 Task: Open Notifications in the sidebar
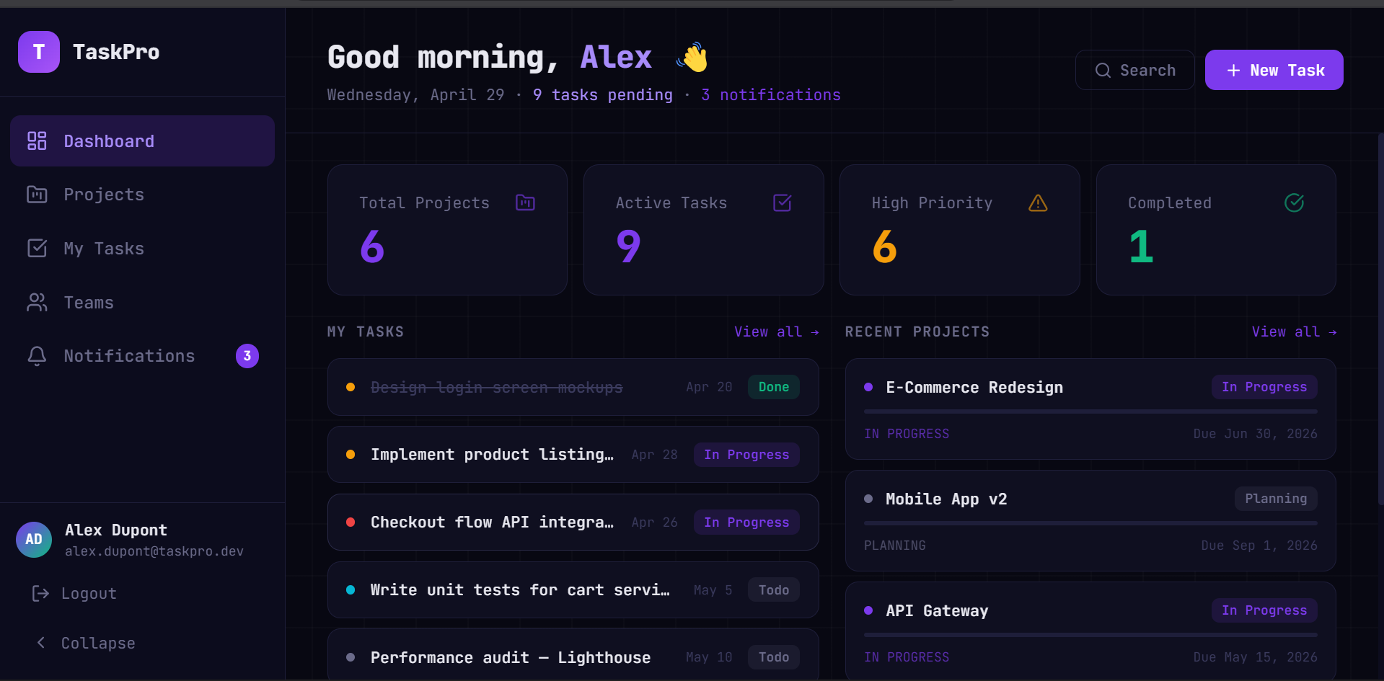(x=142, y=356)
